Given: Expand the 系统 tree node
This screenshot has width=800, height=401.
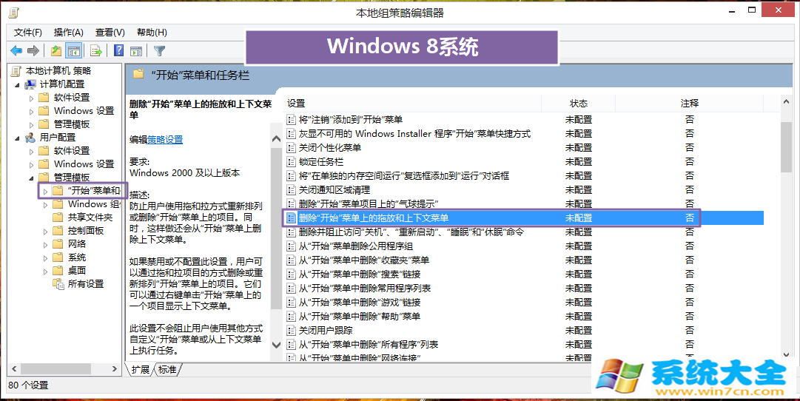Looking at the screenshot, I should click(45, 257).
